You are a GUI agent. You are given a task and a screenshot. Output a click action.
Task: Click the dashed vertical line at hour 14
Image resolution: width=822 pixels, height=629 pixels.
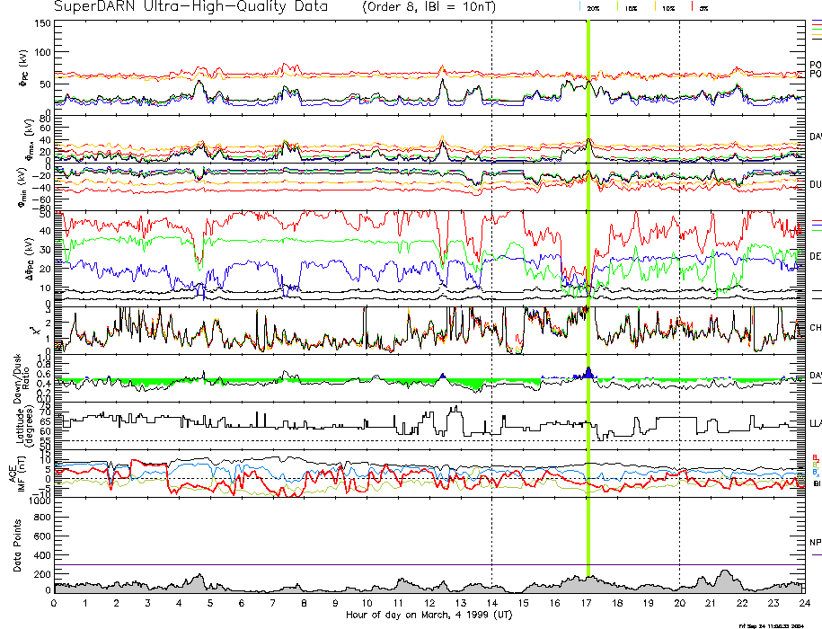492,270
